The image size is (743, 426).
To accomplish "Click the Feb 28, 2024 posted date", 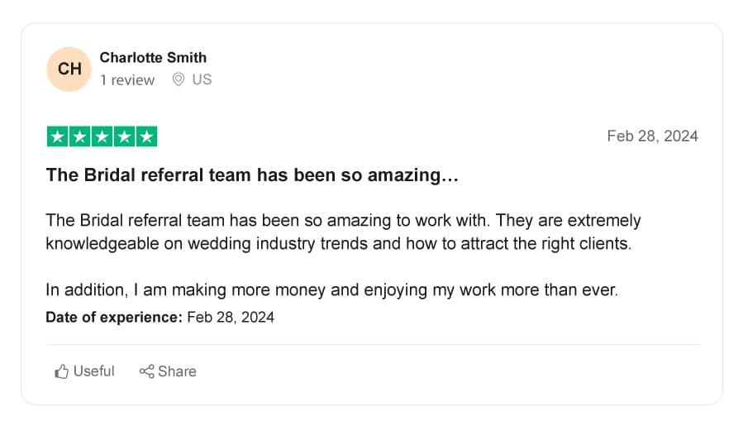I will pos(652,136).
